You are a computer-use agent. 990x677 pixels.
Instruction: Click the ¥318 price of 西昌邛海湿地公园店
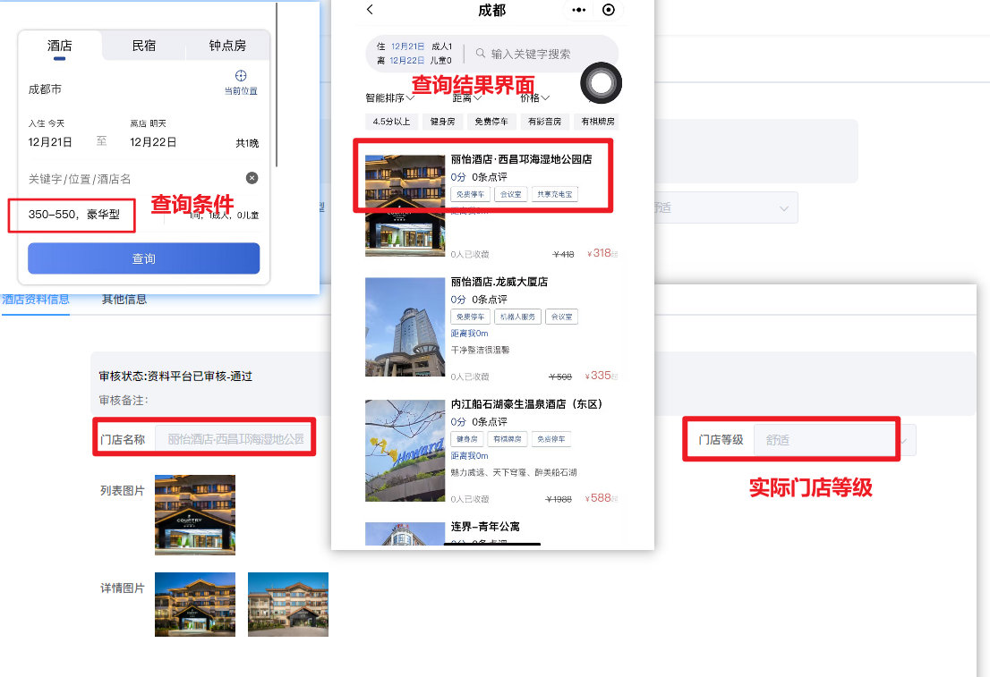click(x=600, y=253)
